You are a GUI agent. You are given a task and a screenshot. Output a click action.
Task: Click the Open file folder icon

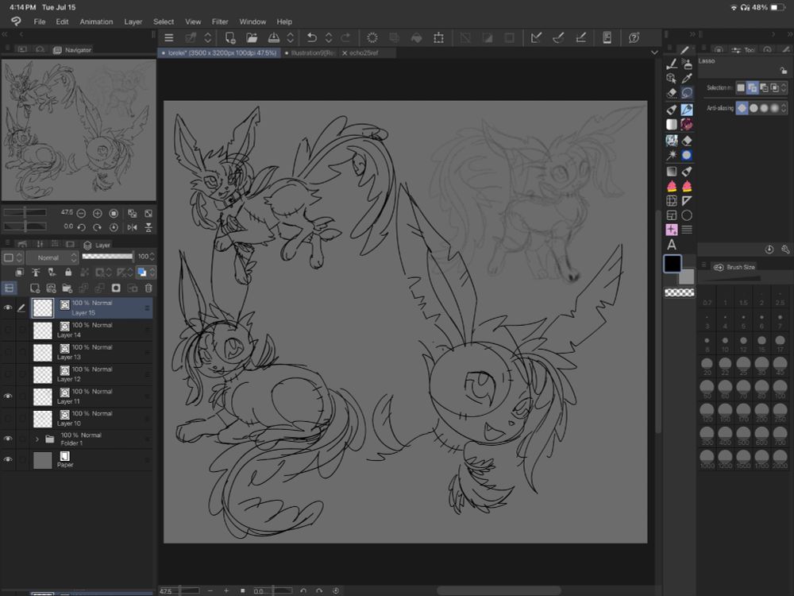click(252, 38)
